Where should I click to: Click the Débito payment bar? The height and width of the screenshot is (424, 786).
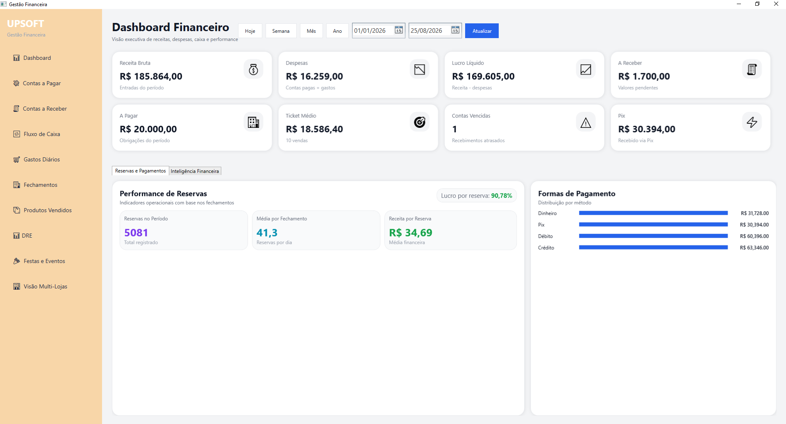pos(653,236)
